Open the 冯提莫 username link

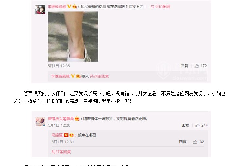57,135
